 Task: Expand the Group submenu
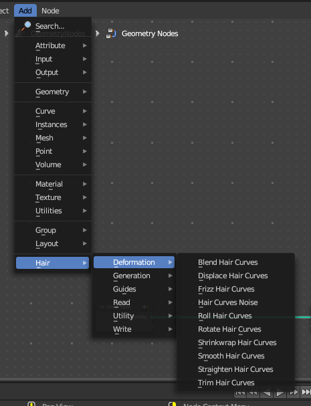53,230
